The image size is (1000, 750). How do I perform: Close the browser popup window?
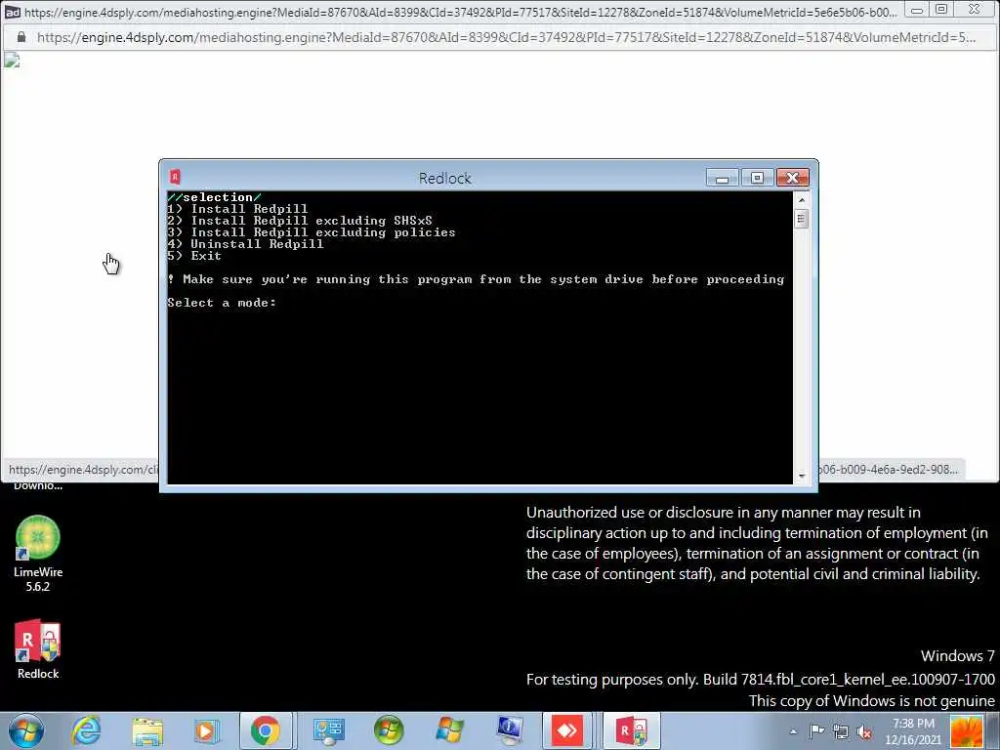click(974, 10)
